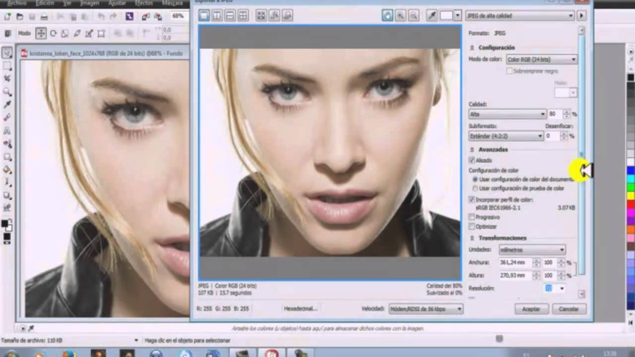Enable the Progresivo checkbox
The height and width of the screenshot is (357, 635).
tap(472, 217)
